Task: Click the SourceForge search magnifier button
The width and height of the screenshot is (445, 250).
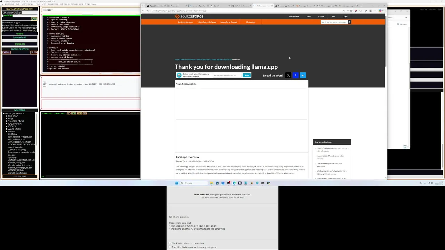Action: click(349, 22)
